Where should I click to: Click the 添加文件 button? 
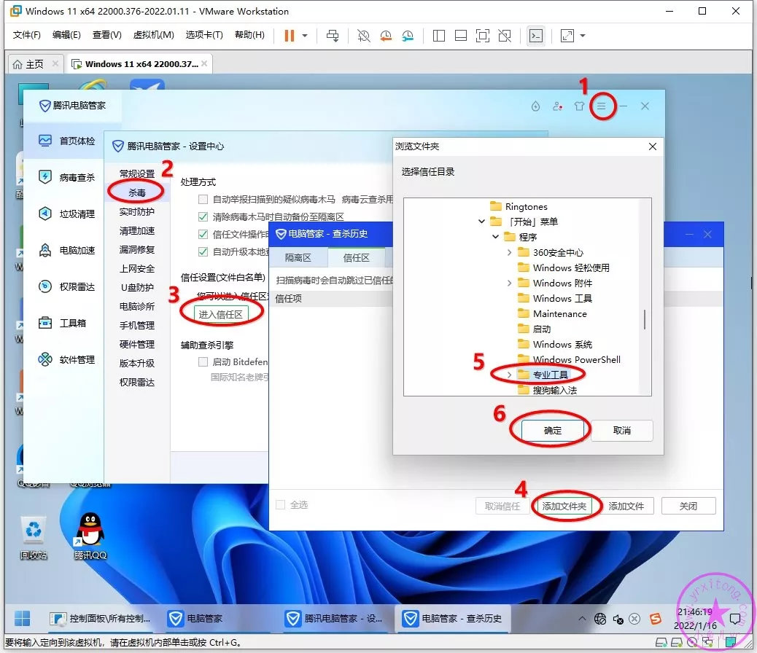point(626,506)
